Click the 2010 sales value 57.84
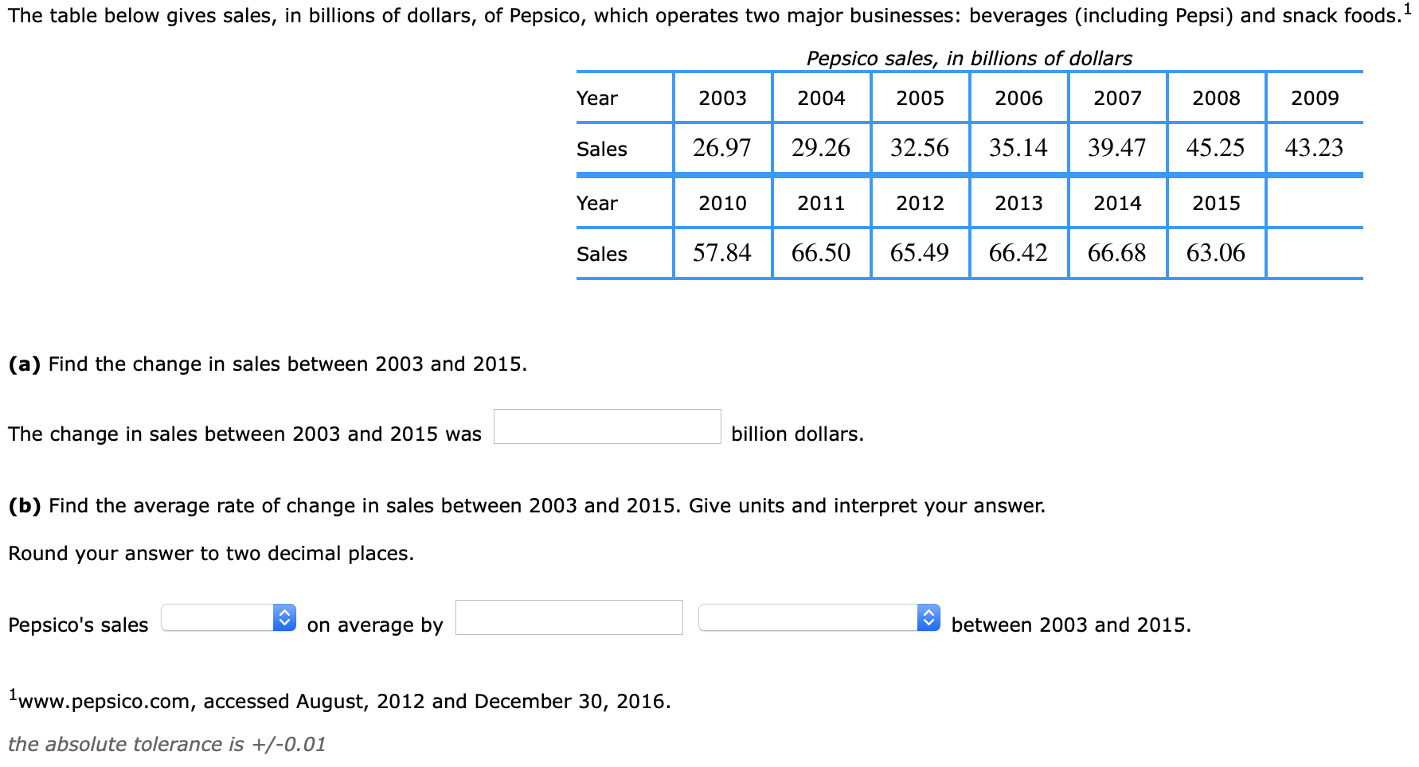The height and width of the screenshot is (767, 1419). tap(721, 253)
